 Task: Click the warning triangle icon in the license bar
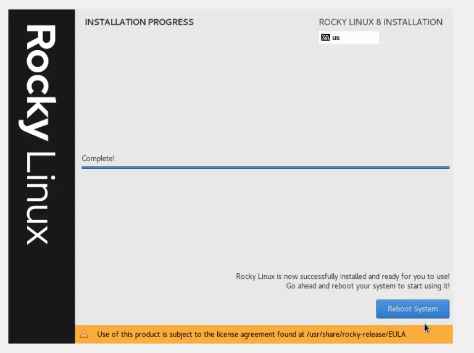coord(84,334)
